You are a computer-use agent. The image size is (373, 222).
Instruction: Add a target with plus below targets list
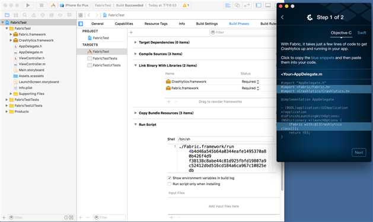(81, 217)
